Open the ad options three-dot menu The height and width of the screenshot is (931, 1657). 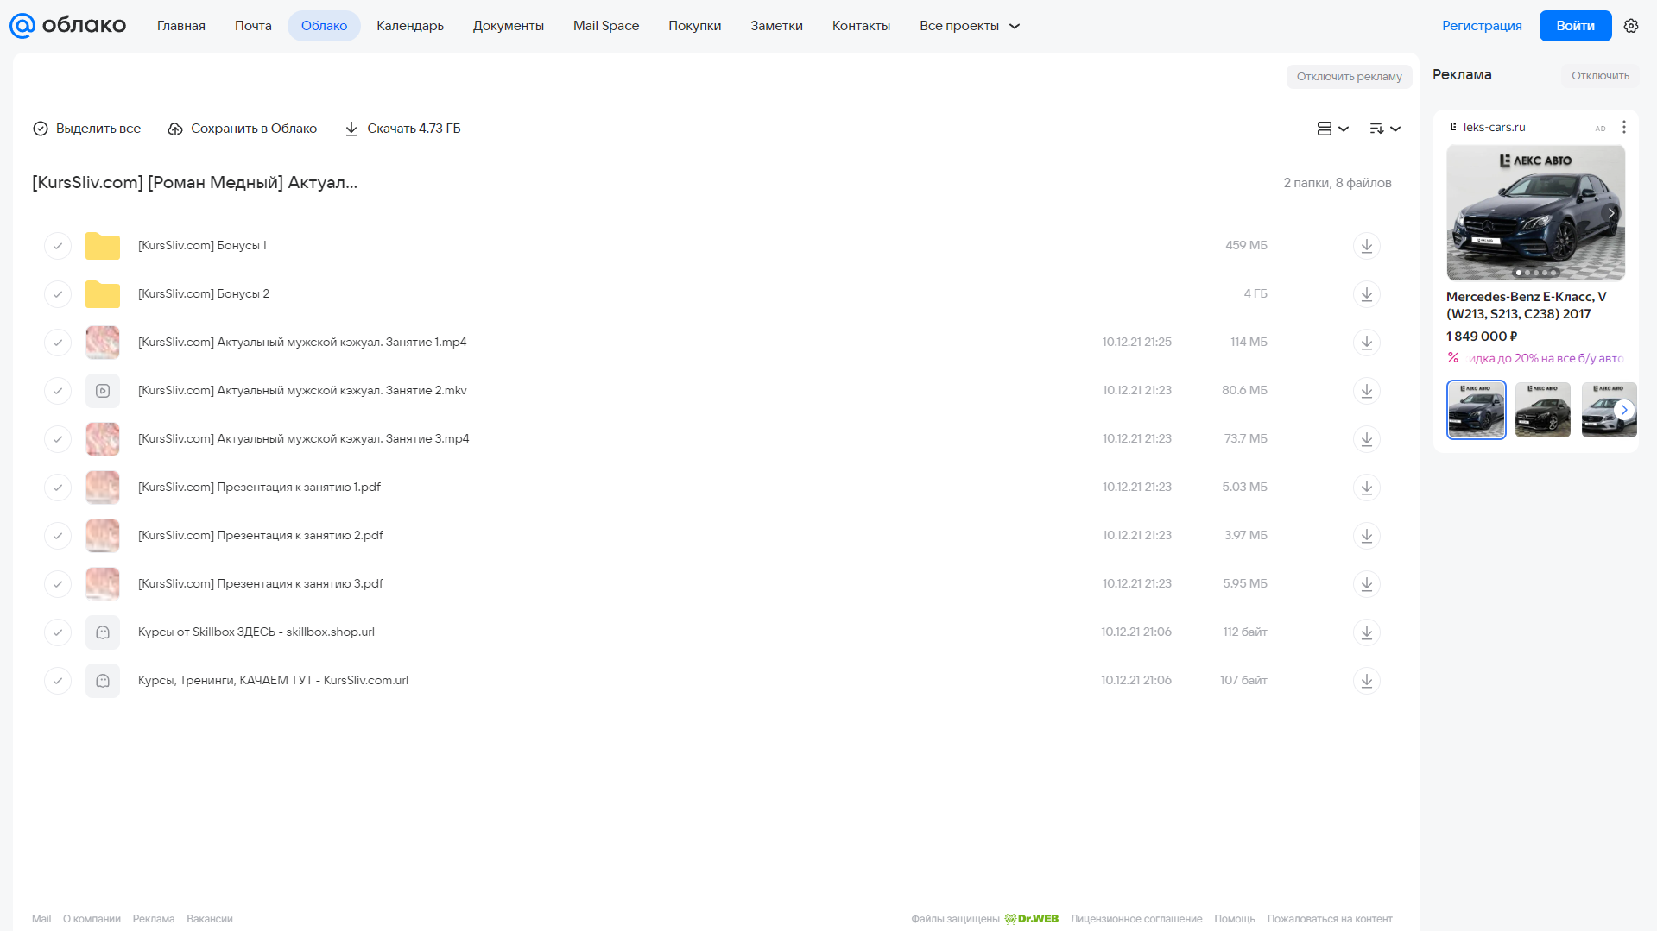pyautogui.click(x=1624, y=127)
